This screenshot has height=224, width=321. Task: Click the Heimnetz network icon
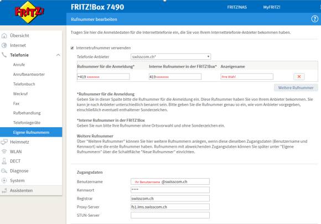coord(4,142)
